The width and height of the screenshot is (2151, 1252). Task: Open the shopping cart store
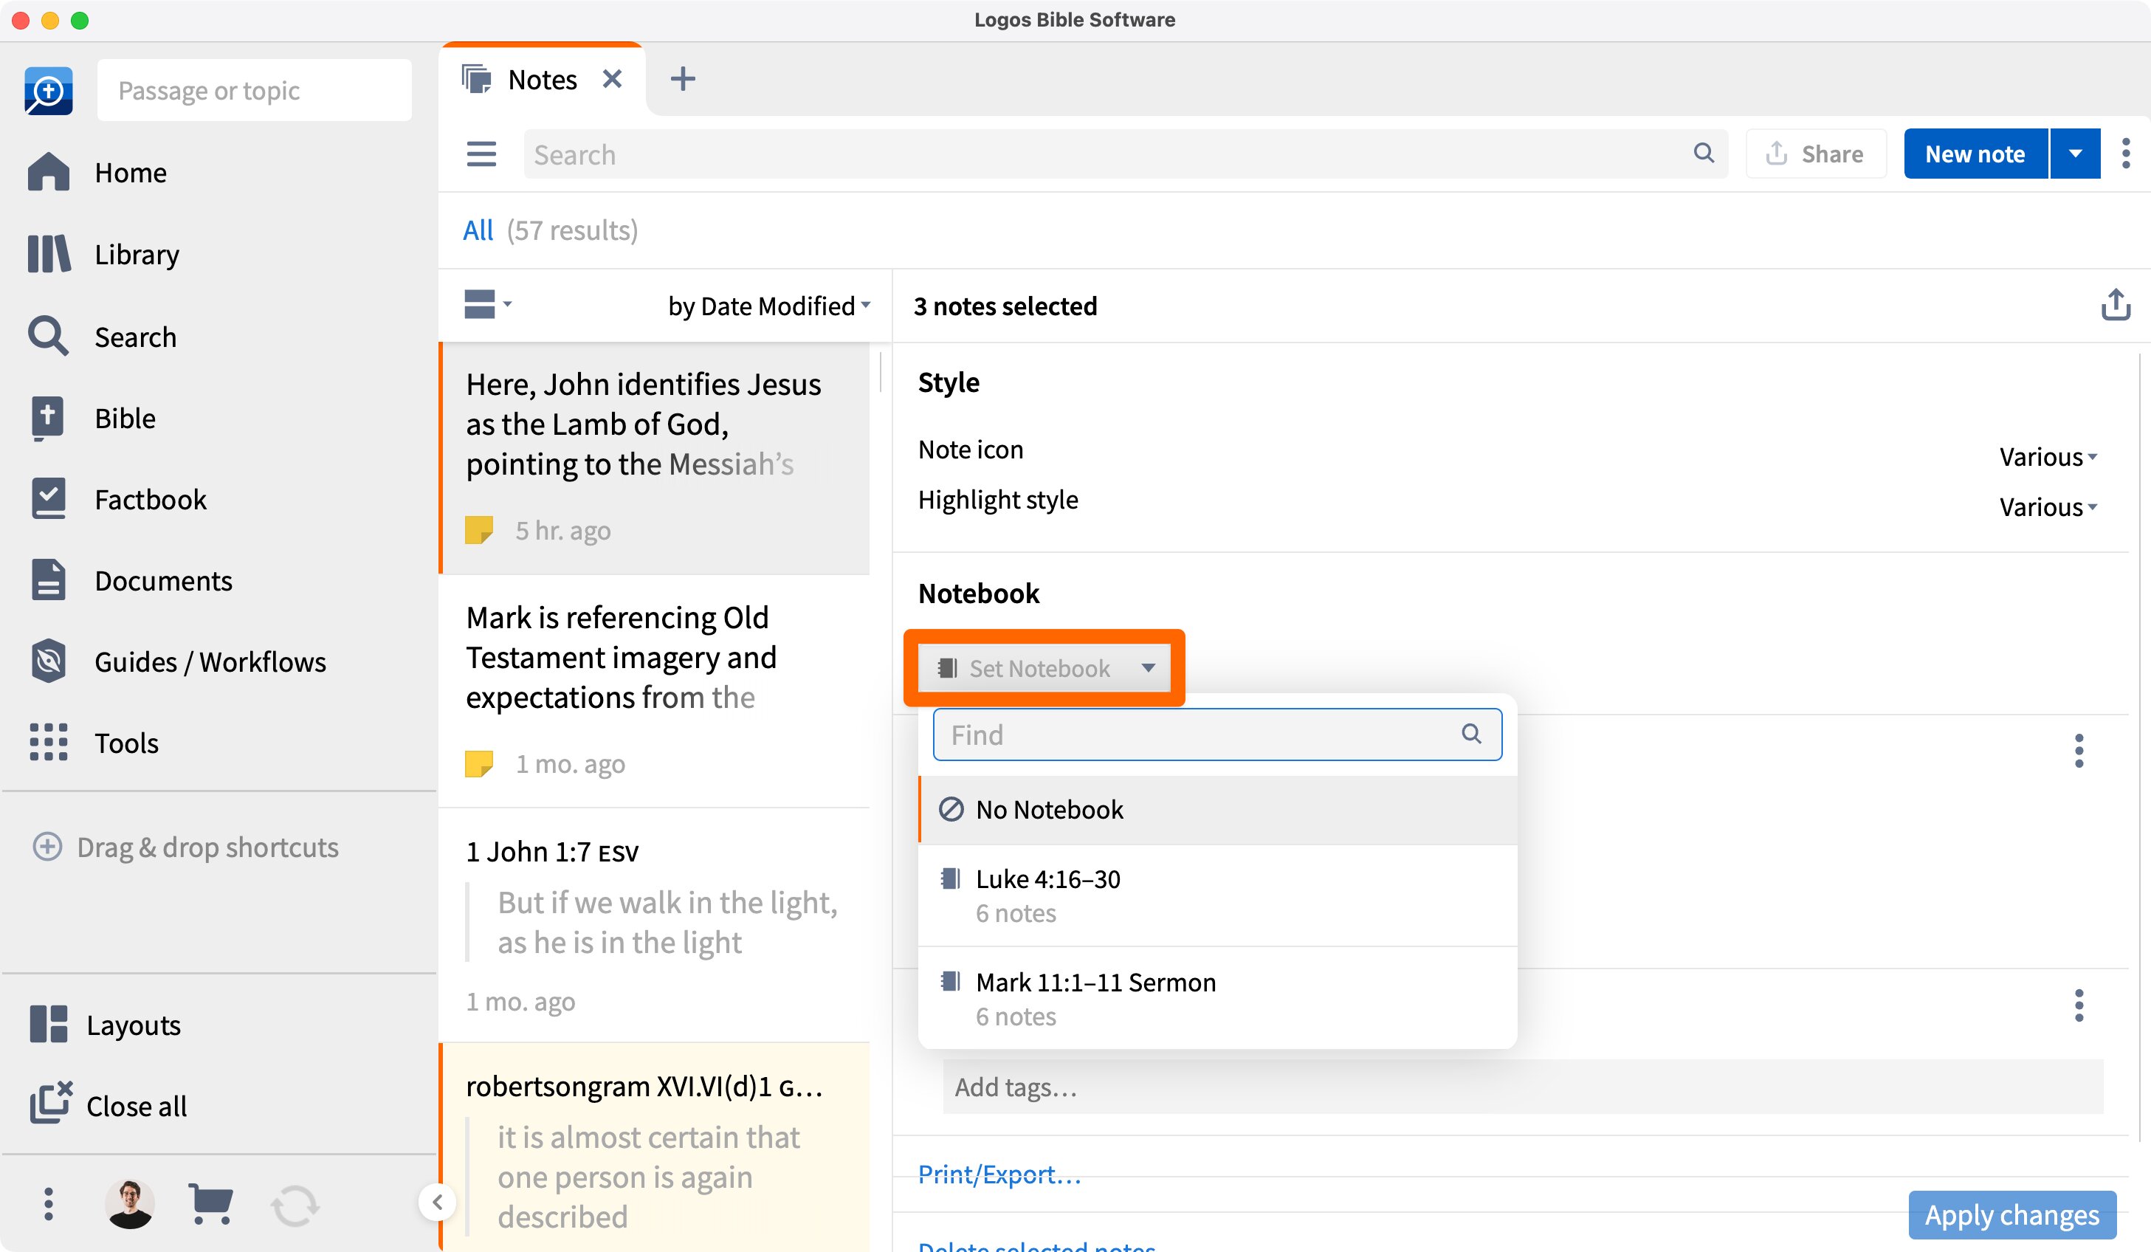click(x=210, y=1203)
